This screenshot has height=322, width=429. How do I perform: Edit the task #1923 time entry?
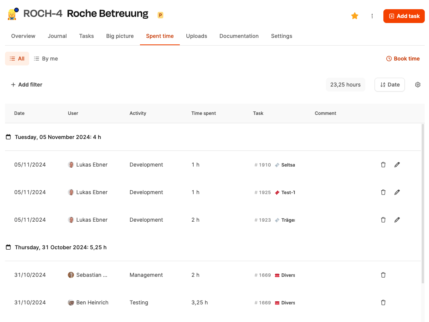[397, 220]
